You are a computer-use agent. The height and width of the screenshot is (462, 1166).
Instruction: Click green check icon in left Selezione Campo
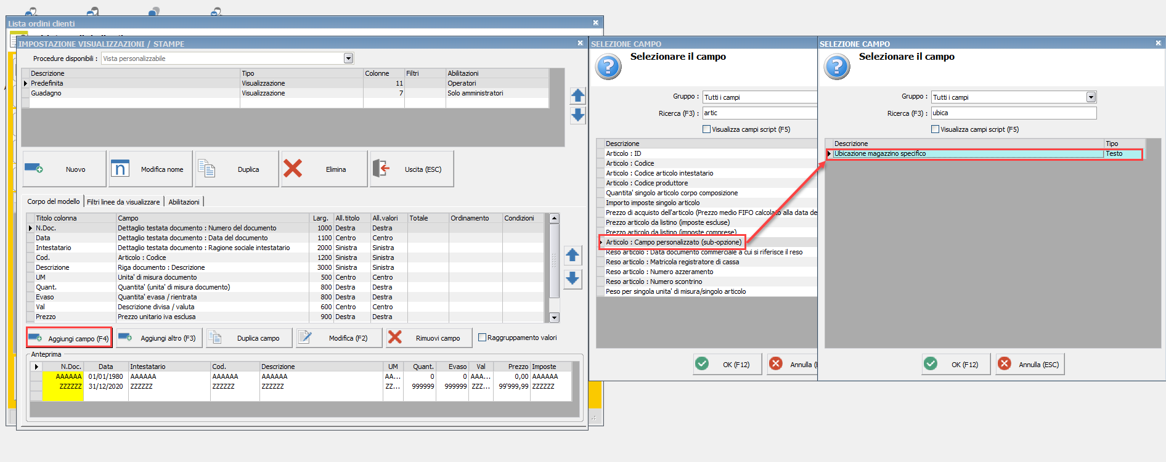pos(702,364)
